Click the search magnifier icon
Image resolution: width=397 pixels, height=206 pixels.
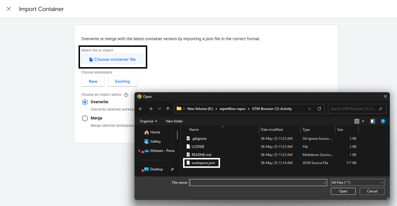380,109
